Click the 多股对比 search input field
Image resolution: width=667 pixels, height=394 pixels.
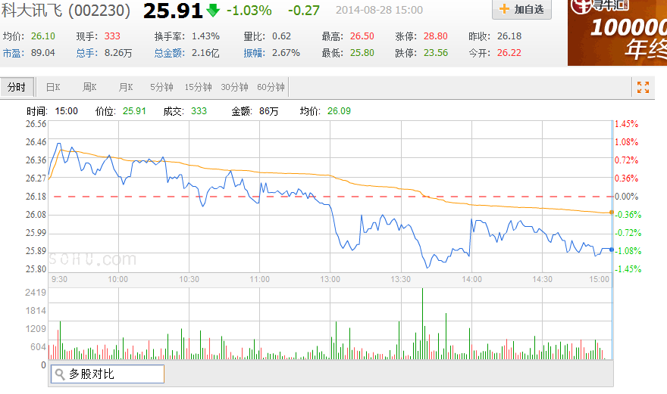click(107, 374)
